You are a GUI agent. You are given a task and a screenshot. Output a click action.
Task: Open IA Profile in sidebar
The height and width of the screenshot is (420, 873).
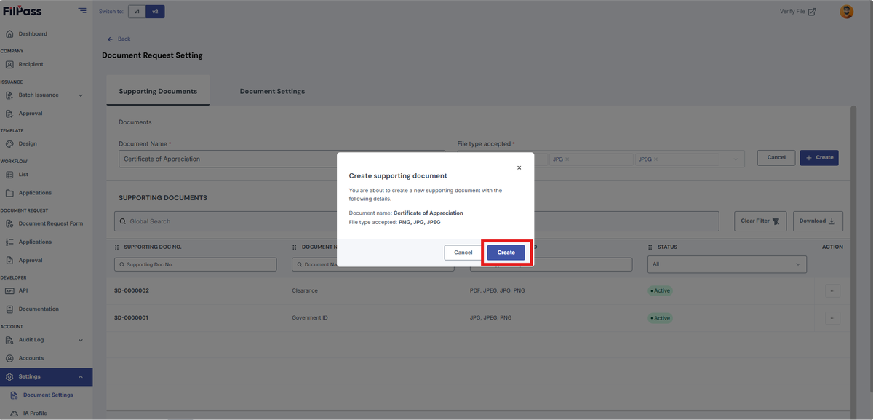click(x=35, y=413)
